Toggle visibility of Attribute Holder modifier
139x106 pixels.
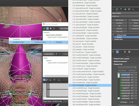point(113,35)
